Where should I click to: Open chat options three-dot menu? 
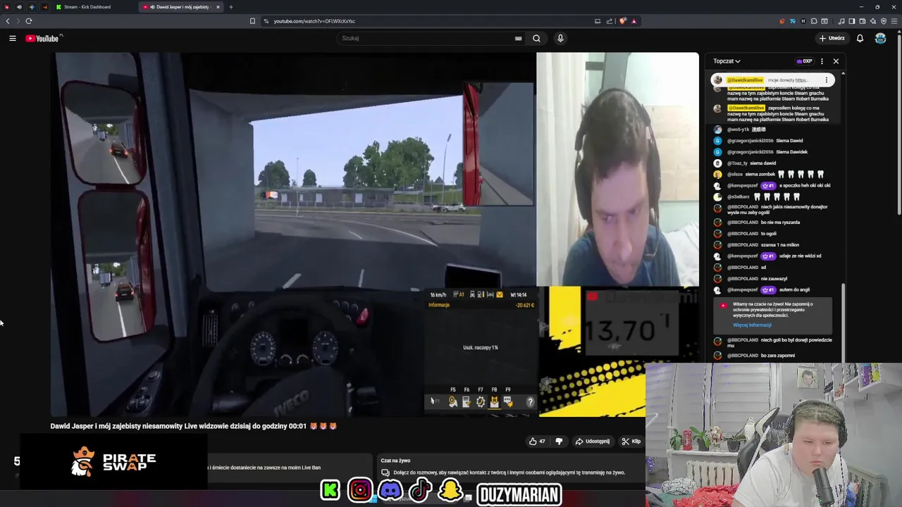click(x=822, y=61)
